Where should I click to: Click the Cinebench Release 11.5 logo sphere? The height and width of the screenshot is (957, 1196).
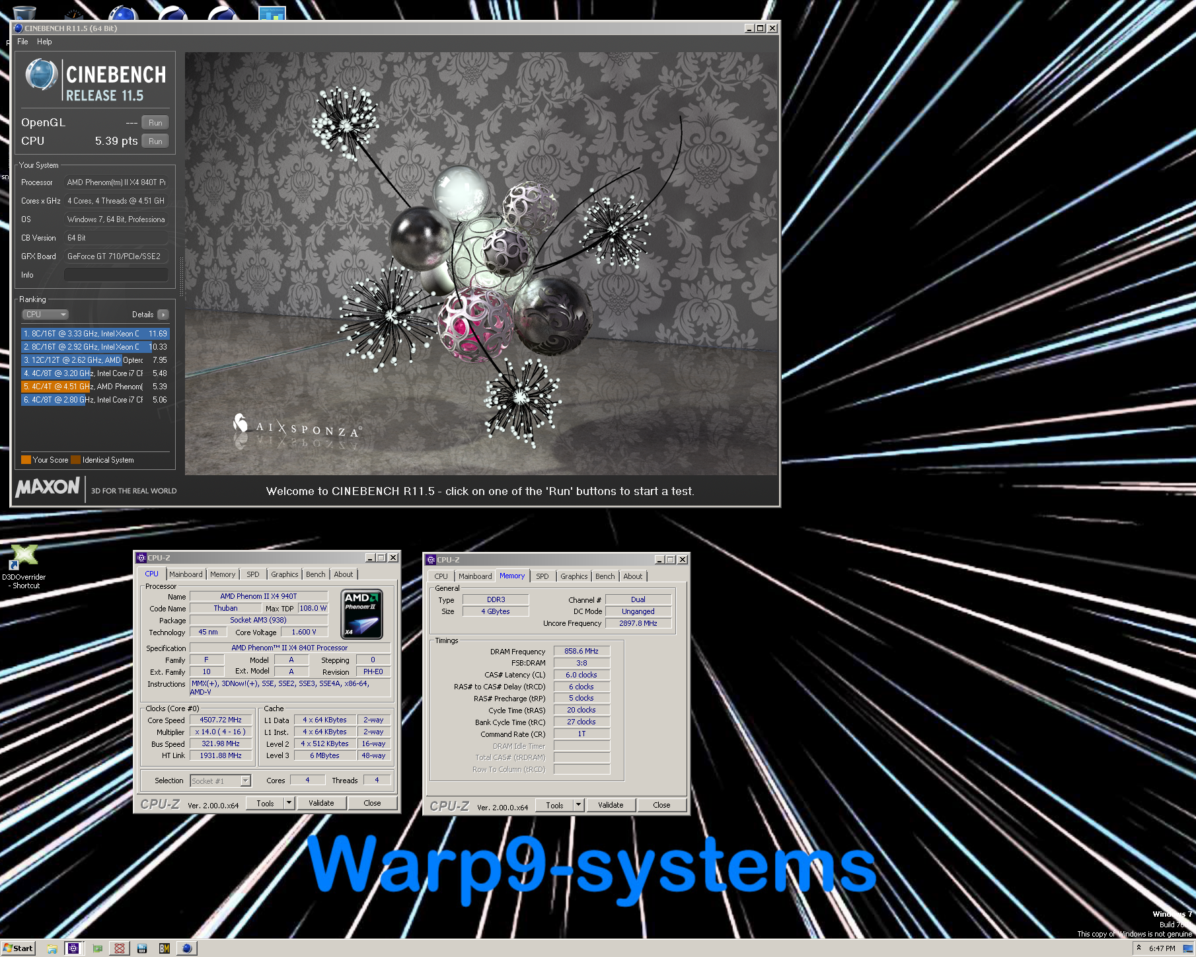(x=42, y=74)
